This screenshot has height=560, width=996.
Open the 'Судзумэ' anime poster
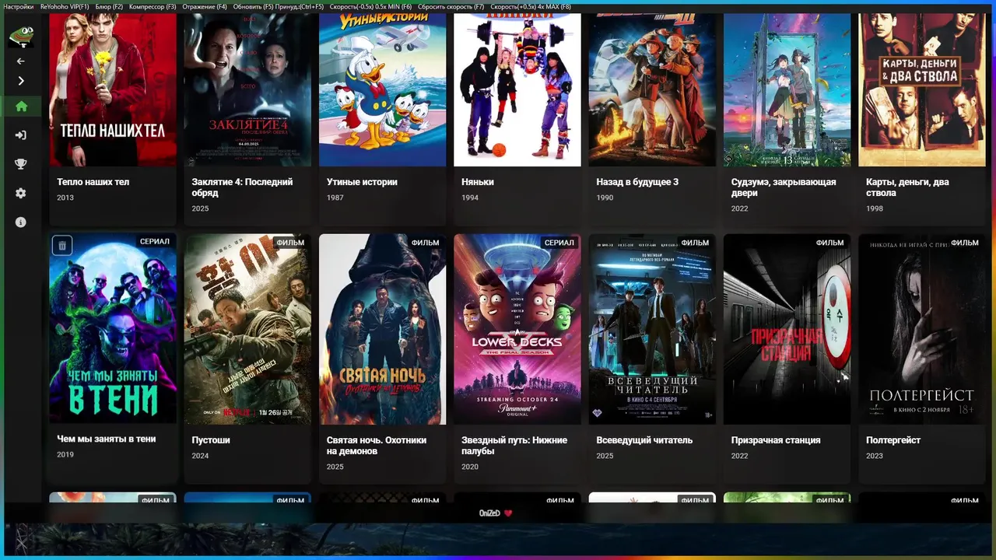pos(787,89)
